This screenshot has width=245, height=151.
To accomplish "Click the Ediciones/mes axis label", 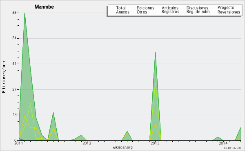I will point(4,77).
